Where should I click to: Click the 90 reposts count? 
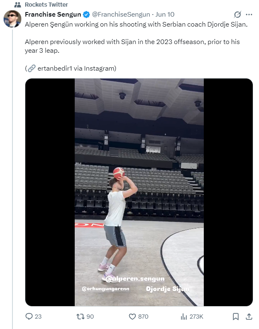(x=90, y=317)
